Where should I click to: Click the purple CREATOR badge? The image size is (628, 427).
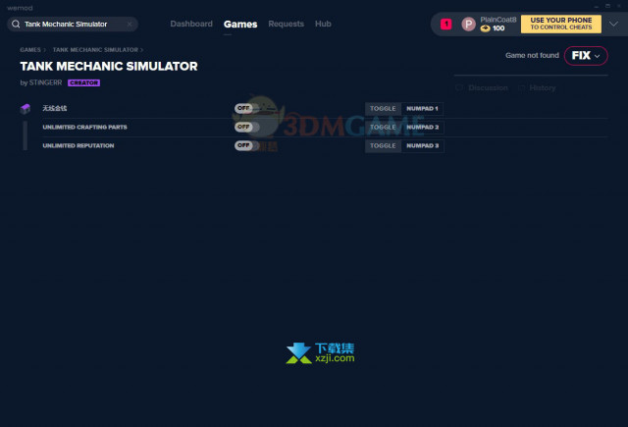(x=83, y=82)
